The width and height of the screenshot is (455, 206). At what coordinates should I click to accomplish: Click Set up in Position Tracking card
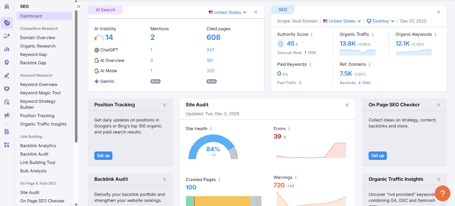(103, 155)
